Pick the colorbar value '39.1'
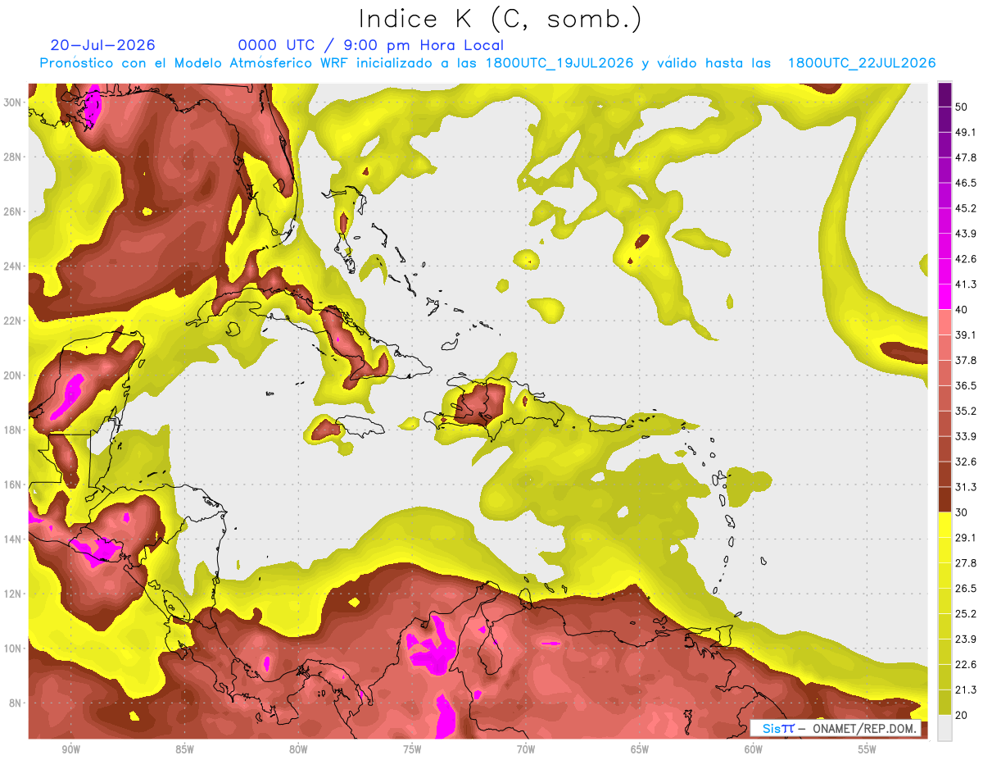The height and width of the screenshot is (760, 983). (x=965, y=335)
